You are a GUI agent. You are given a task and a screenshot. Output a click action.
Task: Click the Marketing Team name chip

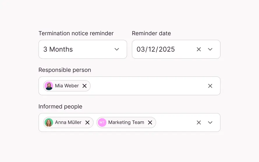click(x=126, y=123)
